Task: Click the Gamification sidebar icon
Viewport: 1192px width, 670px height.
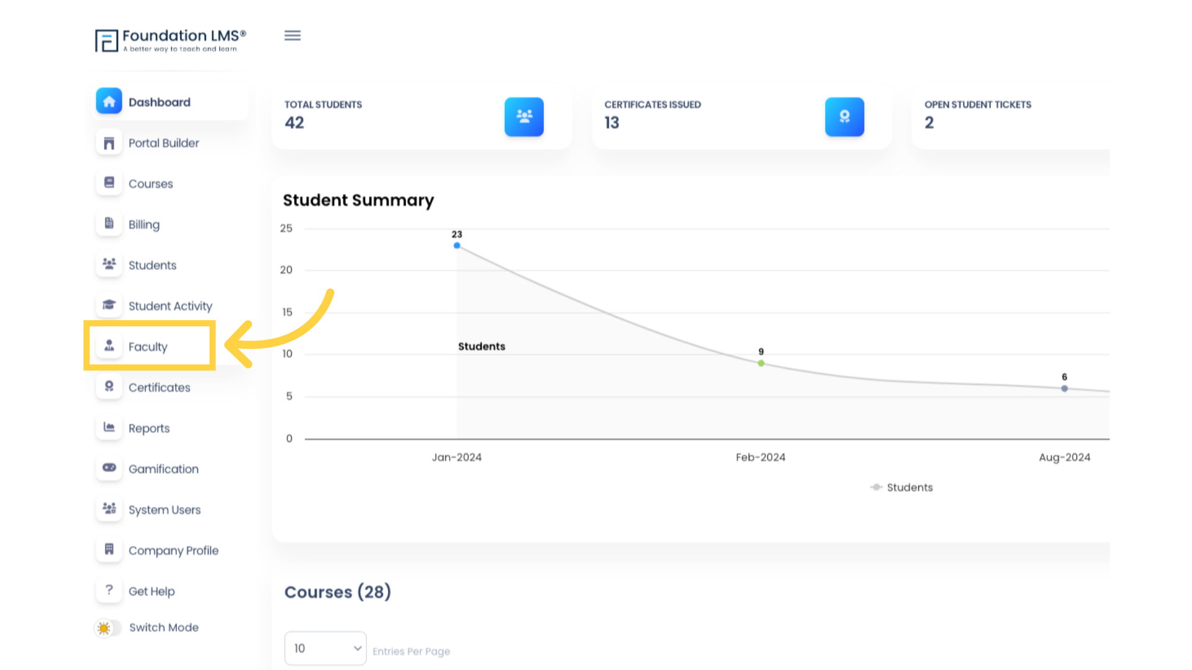Action: (x=109, y=468)
